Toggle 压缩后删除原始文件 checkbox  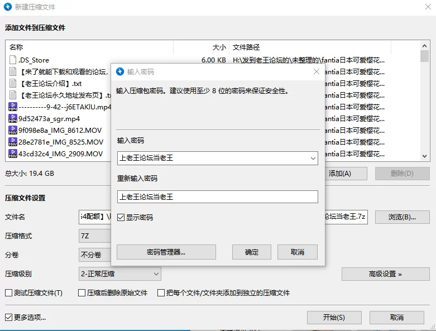click(x=82, y=293)
